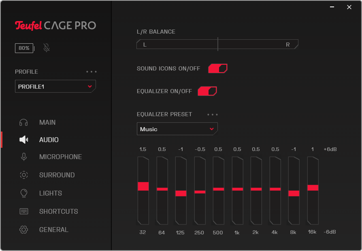Expand the Music equalizer preset dropdown
The height and width of the screenshot is (251, 362).
[177, 129]
